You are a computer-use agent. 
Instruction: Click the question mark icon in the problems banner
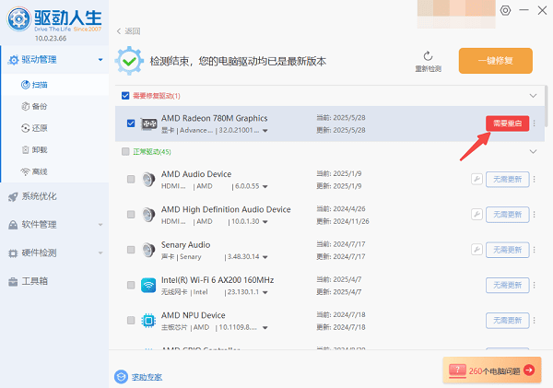(457, 370)
